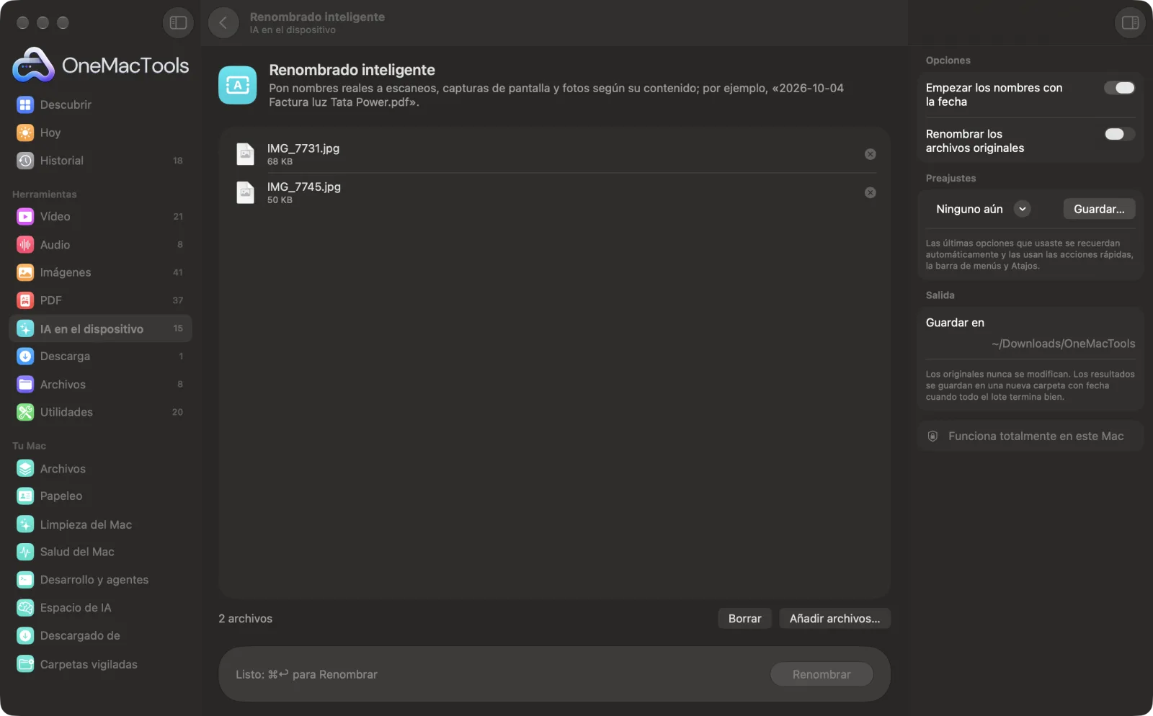1153x716 pixels.
Task: Toggle Renombrar los archivos originales
Action: (1120, 135)
